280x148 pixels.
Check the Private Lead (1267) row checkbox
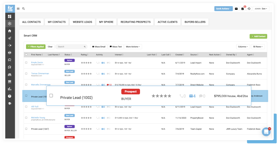tap(26, 129)
